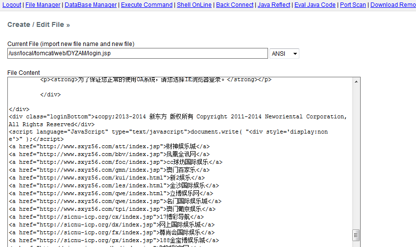416x247 pixels.
Task: Click the 'File Content' label
Action: [x=24, y=73]
